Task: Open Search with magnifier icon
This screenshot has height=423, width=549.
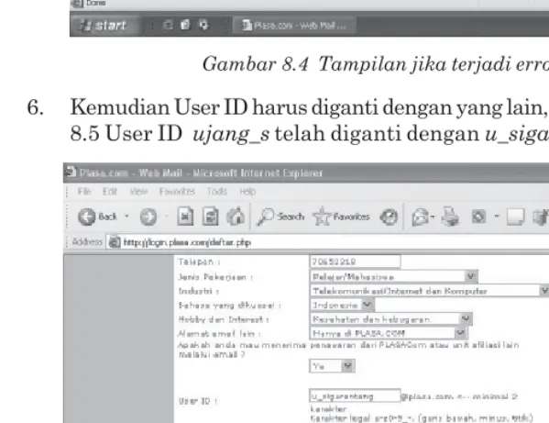Action: [x=280, y=217]
